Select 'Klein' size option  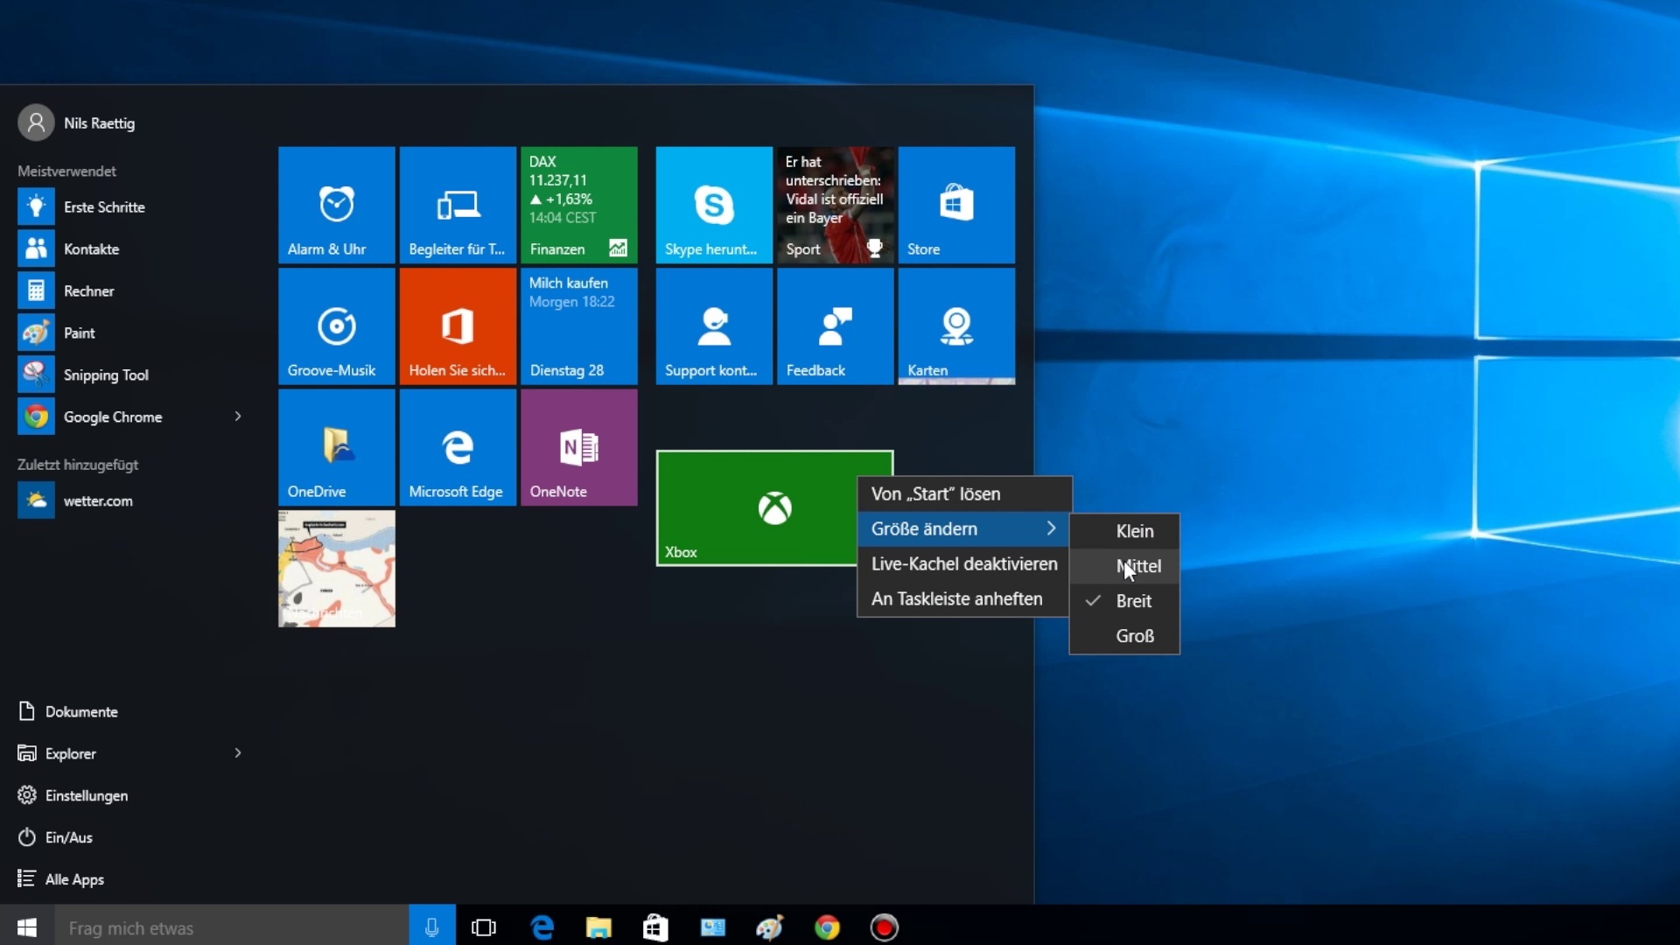coord(1134,529)
